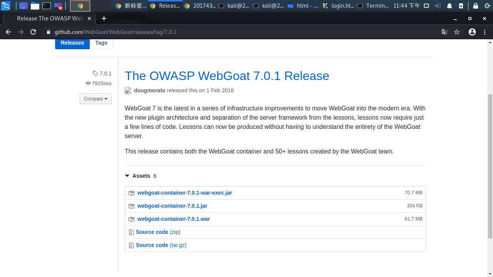Screen dimensions: 493x277
Task: Click the 11:44 clock in the panel
Action: point(407,6)
